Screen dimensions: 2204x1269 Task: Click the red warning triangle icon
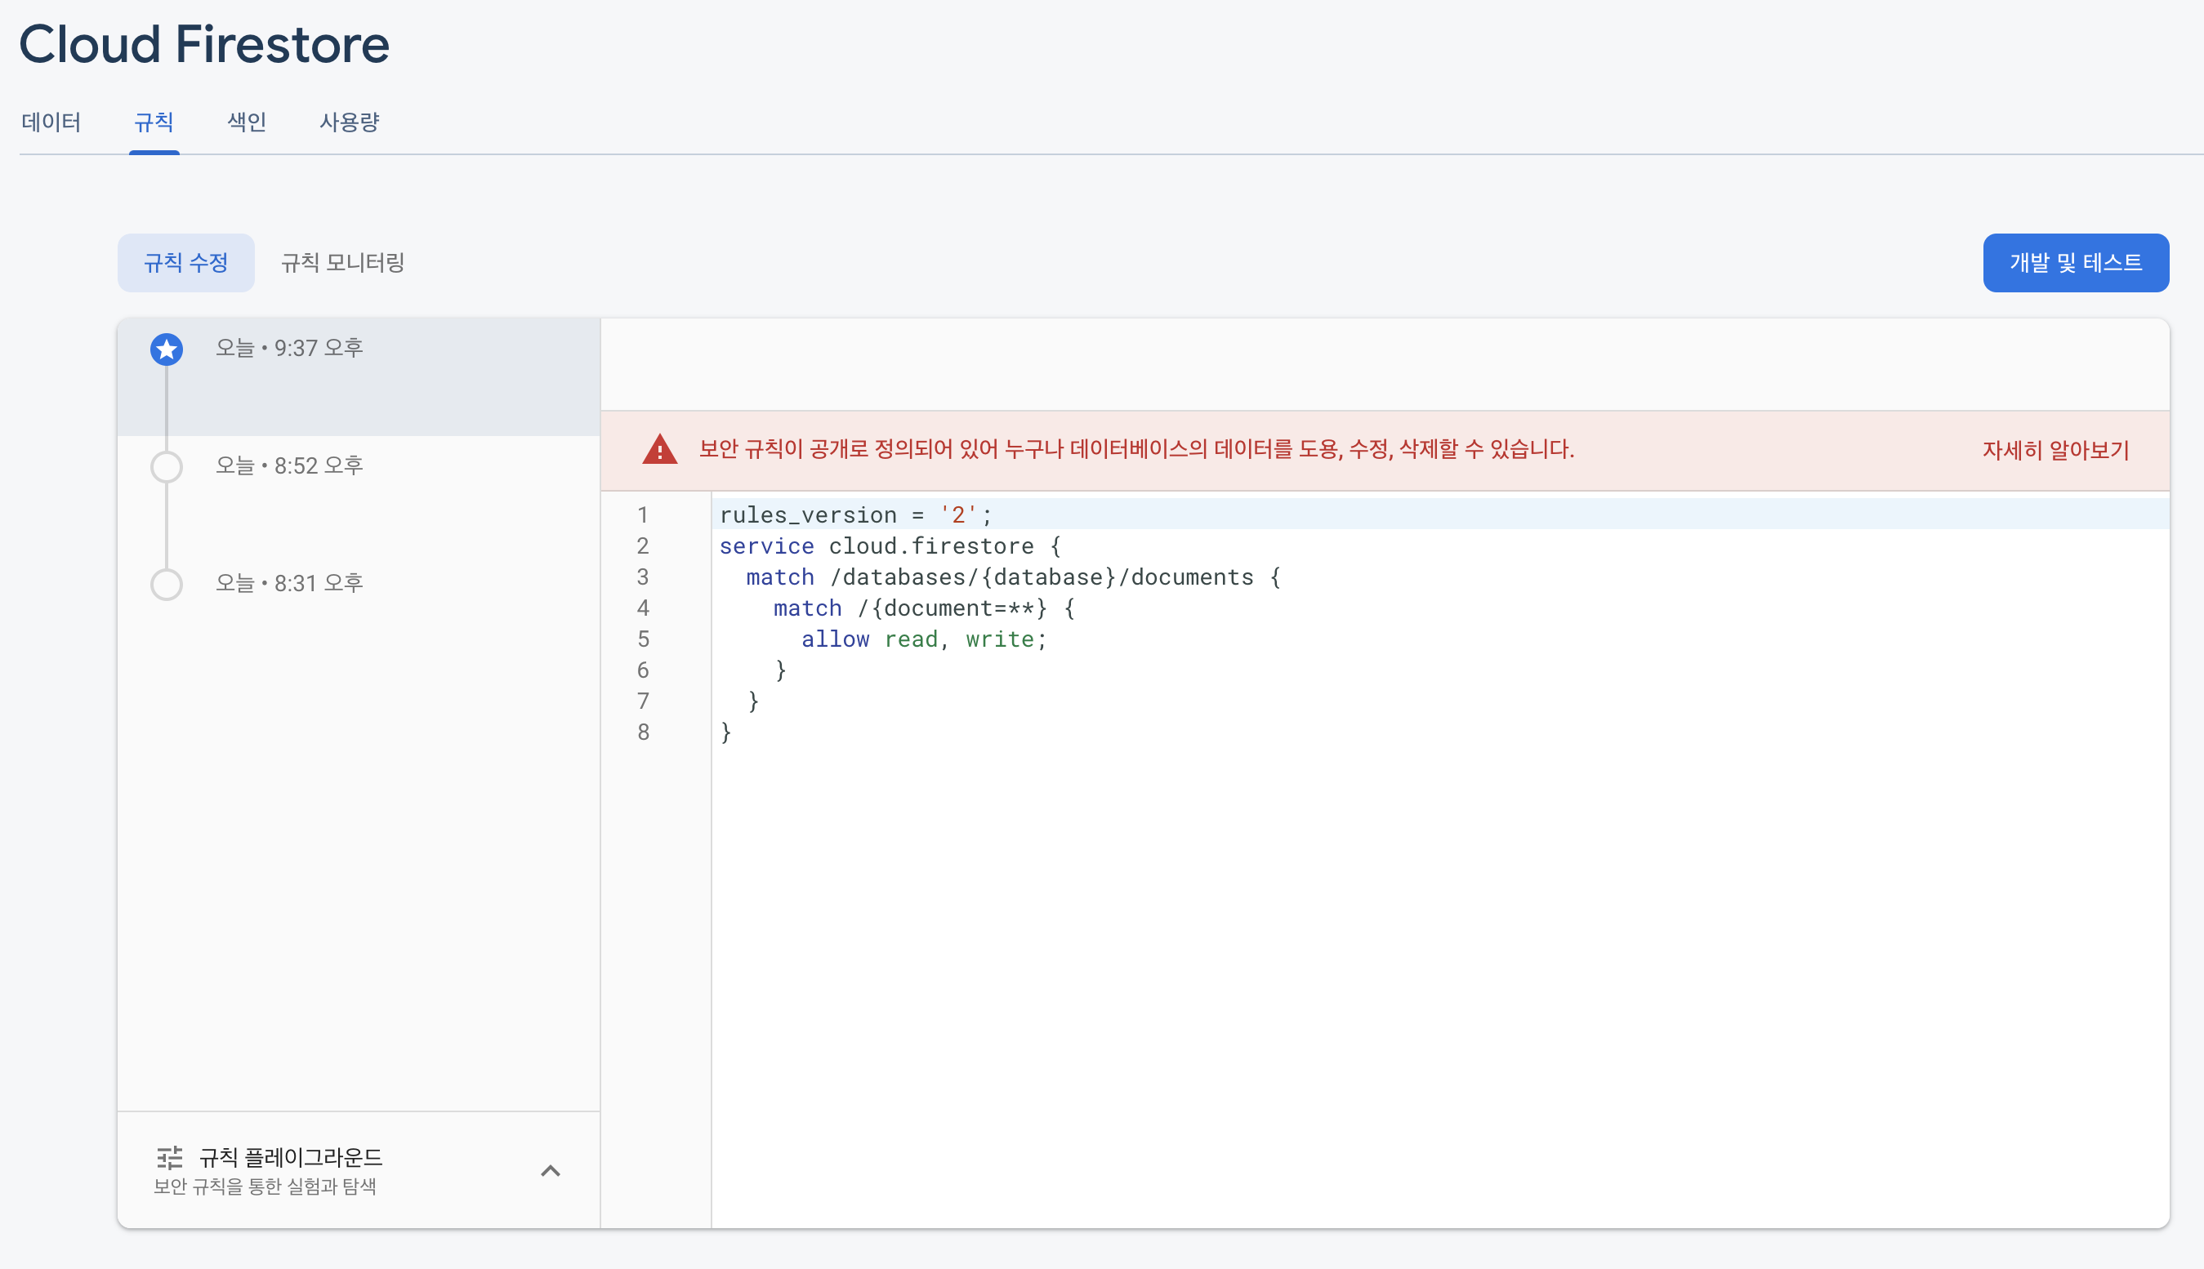pos(660,450)
